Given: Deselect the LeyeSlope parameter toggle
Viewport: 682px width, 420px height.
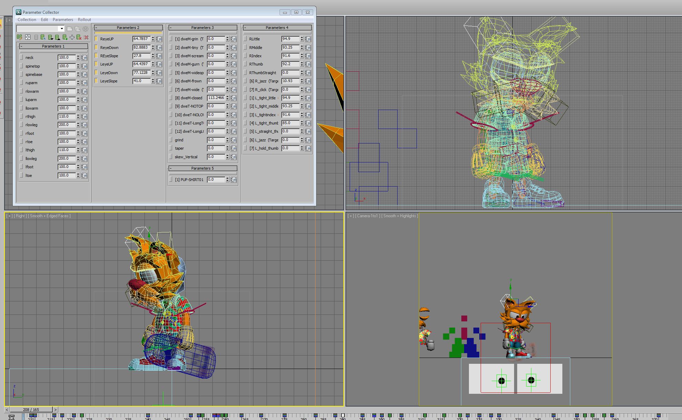Looking at the screenshot, I should (x=96, y=81).
